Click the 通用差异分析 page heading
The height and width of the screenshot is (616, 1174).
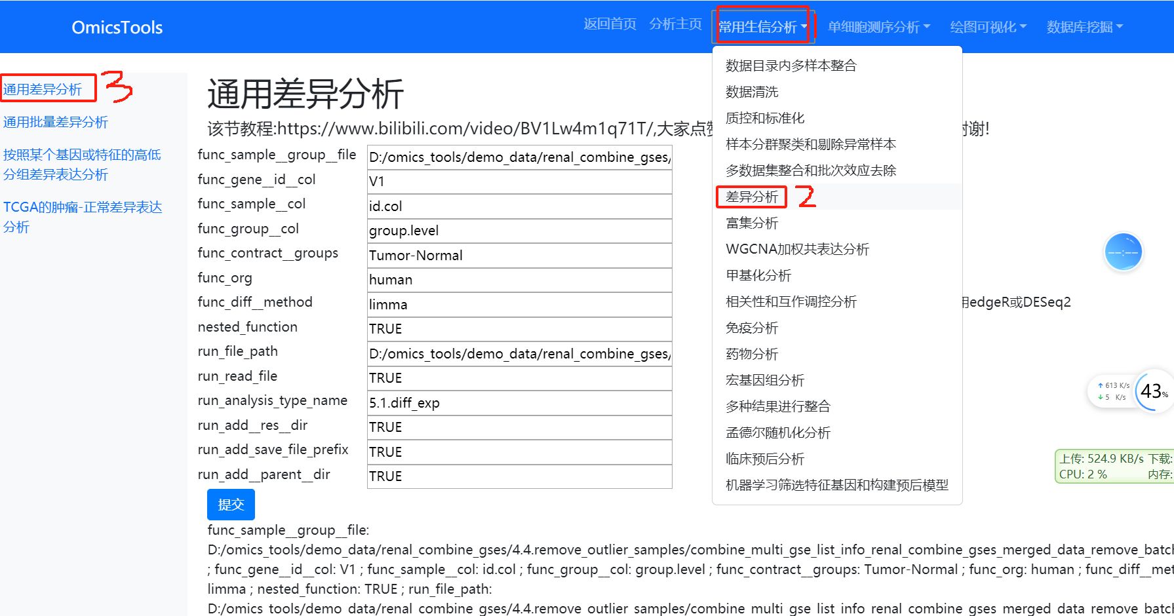tap(305, 94)
